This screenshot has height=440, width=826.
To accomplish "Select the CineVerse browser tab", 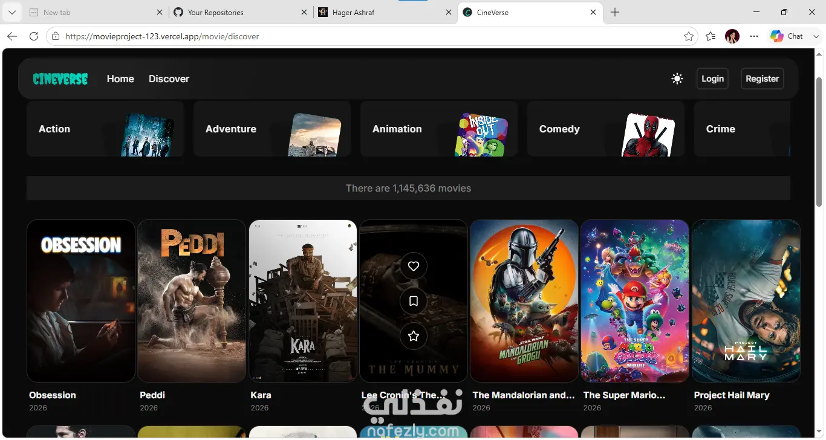I will tap(530, 12).
